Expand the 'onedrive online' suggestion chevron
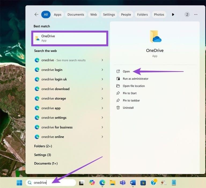Image resolution: width=206 pixels, height=188 pixels. [102, 137]
